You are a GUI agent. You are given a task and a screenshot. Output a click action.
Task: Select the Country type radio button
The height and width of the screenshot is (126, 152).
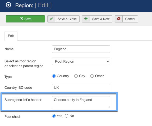tap(54, 76)
